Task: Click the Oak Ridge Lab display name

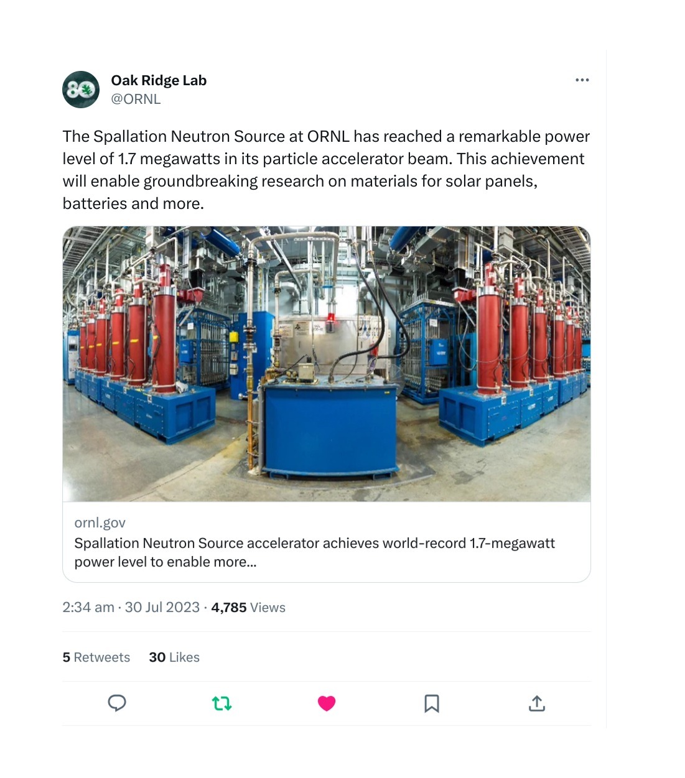Action: click(159, 80)
